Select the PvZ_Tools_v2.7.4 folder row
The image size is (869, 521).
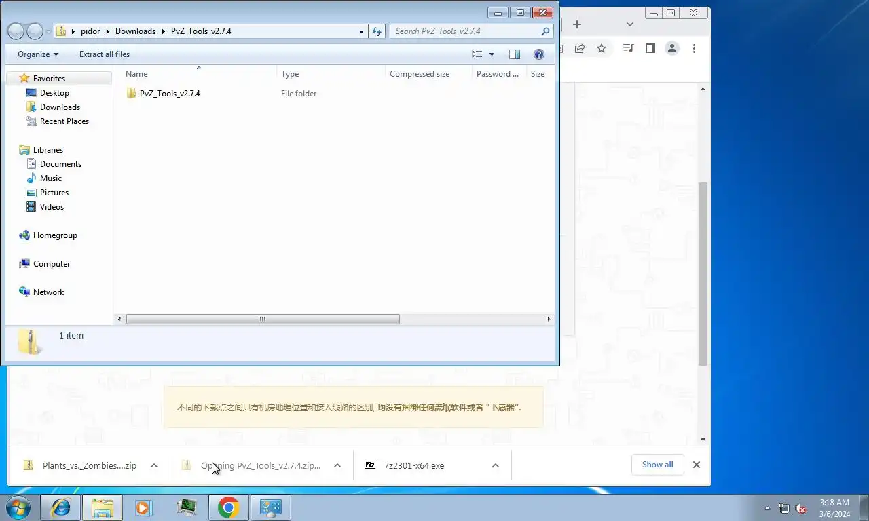(334, 94)
